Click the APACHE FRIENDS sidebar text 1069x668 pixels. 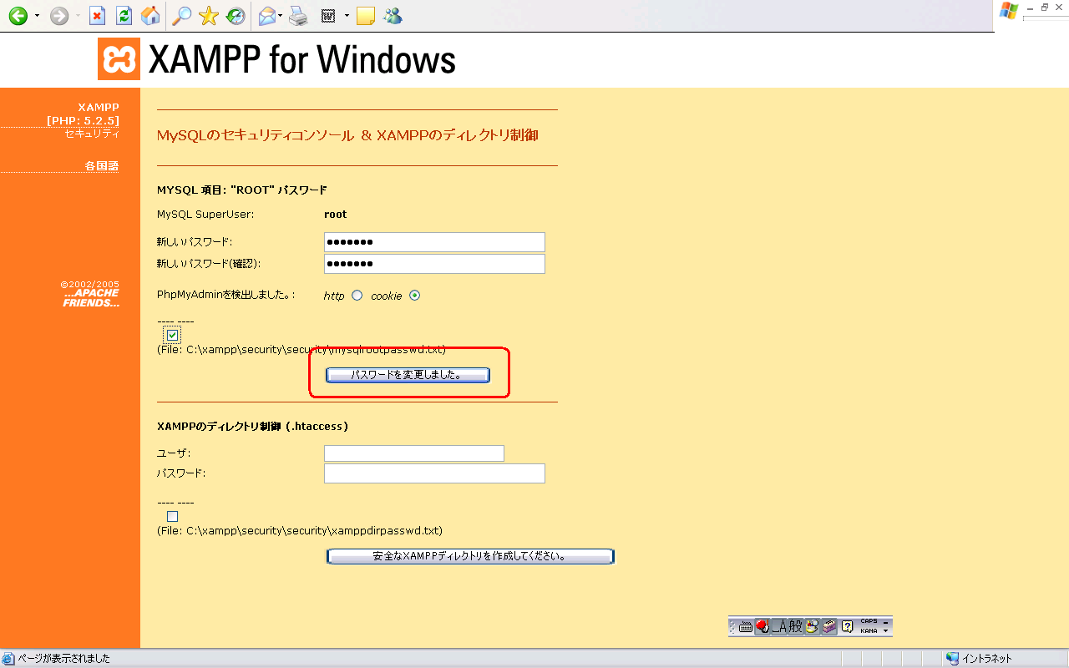point(91,298)
